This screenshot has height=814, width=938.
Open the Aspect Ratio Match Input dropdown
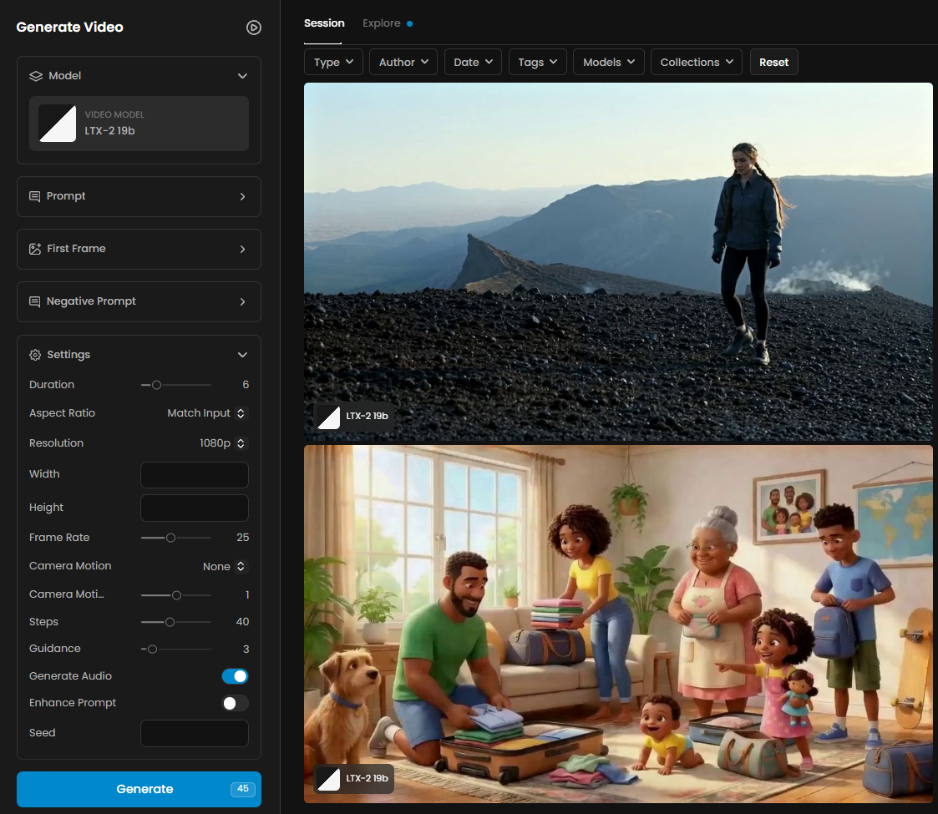point(207,413)
